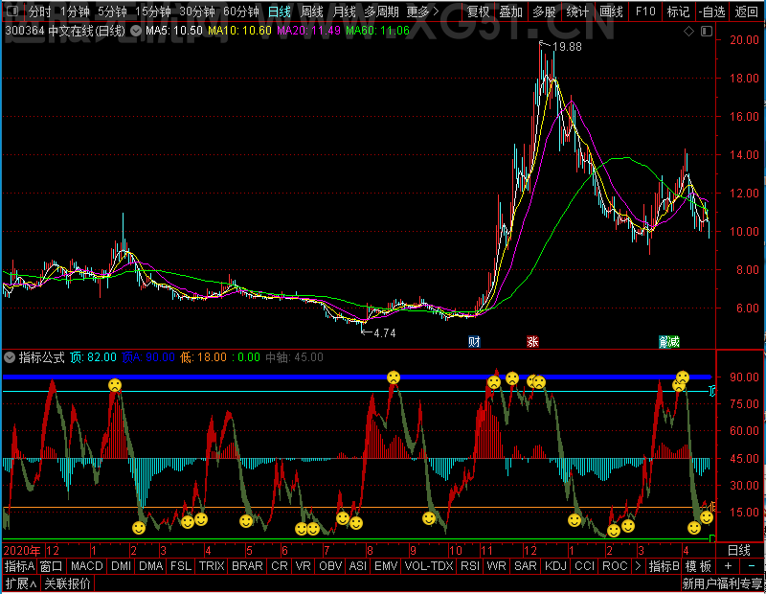
Task: Switch to 15分钟 period
Action: 153,11
